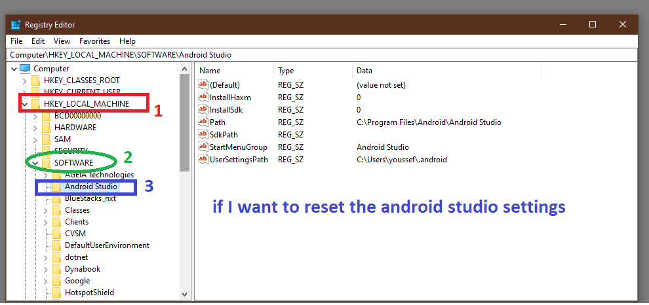The width and height of the screenshot is (649, 305).
Task: Select the dotnet key
Action: coord(77,257)
